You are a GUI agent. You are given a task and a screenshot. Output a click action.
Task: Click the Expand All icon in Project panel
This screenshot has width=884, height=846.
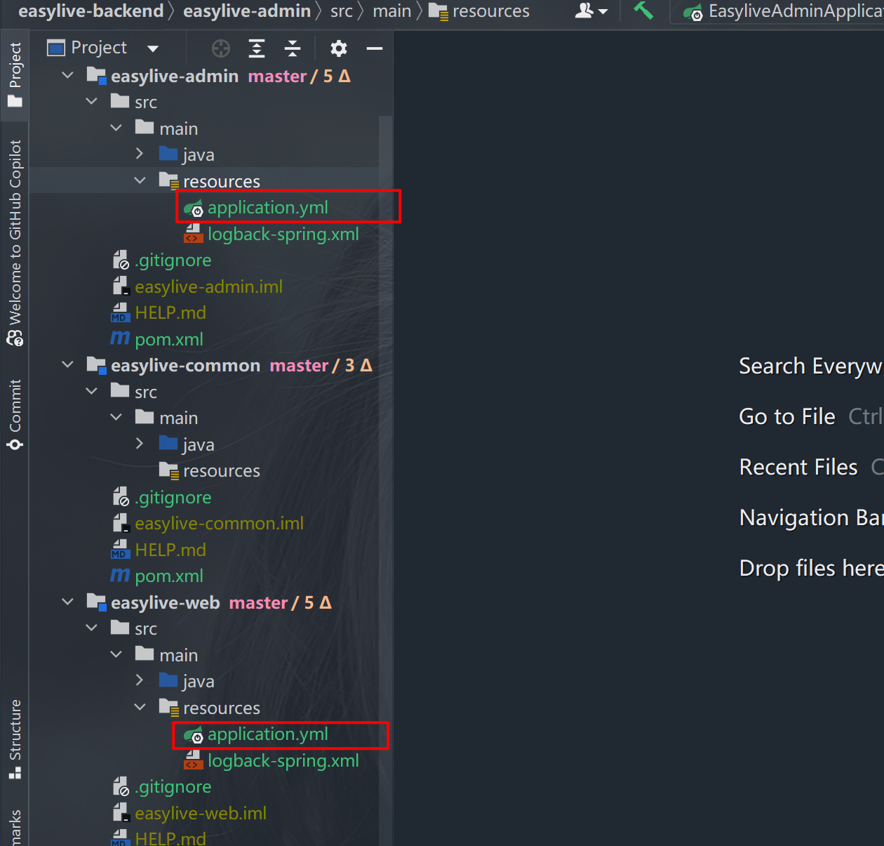click(x=257, y=48)
